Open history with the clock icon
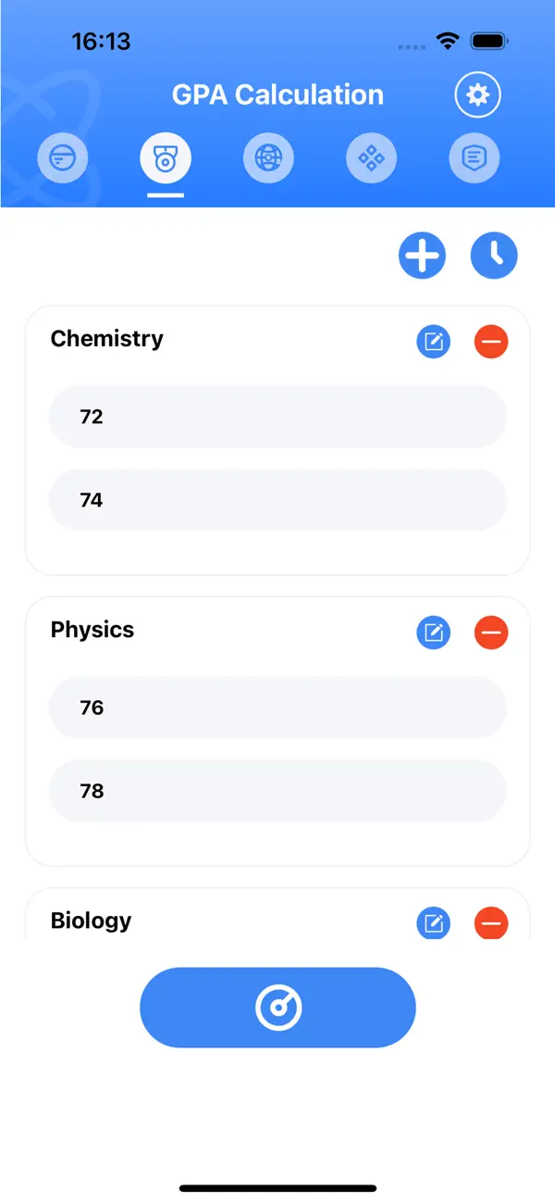Screen dimensions: 555x1203 [x=494, y=255]
